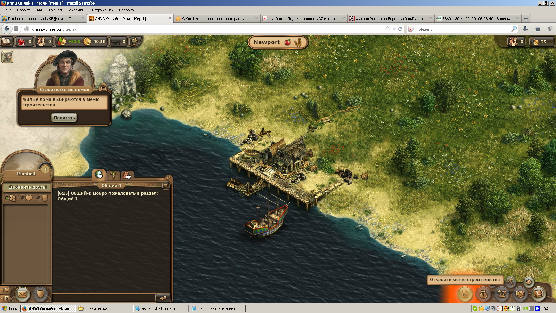
Task: Click the address bar URL
Action: (x=53, y=29)
